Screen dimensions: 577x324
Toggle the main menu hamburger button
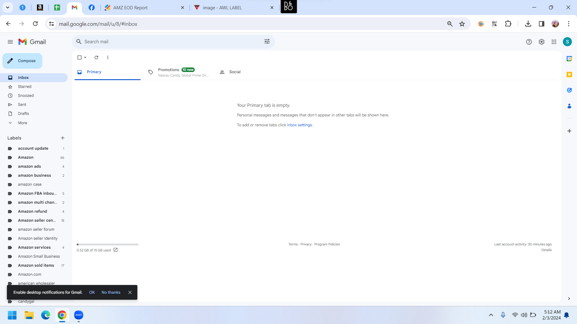pos(10,42)
